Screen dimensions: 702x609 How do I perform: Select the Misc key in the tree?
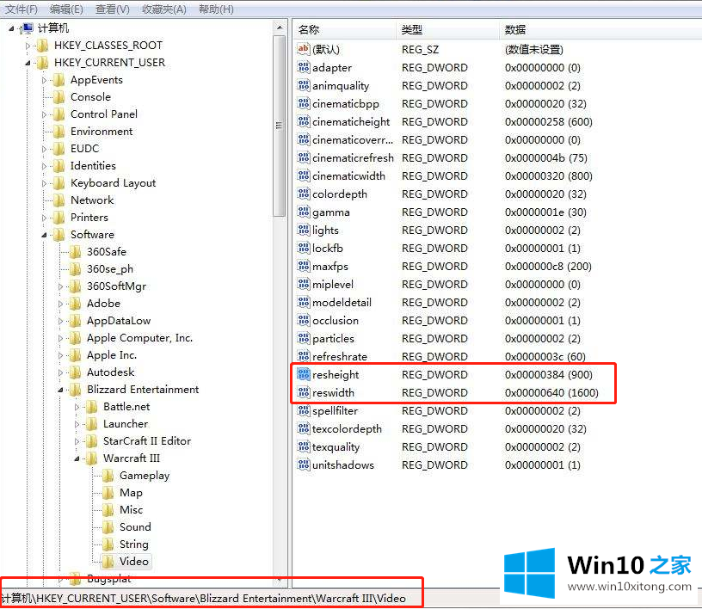coord(131,509)
